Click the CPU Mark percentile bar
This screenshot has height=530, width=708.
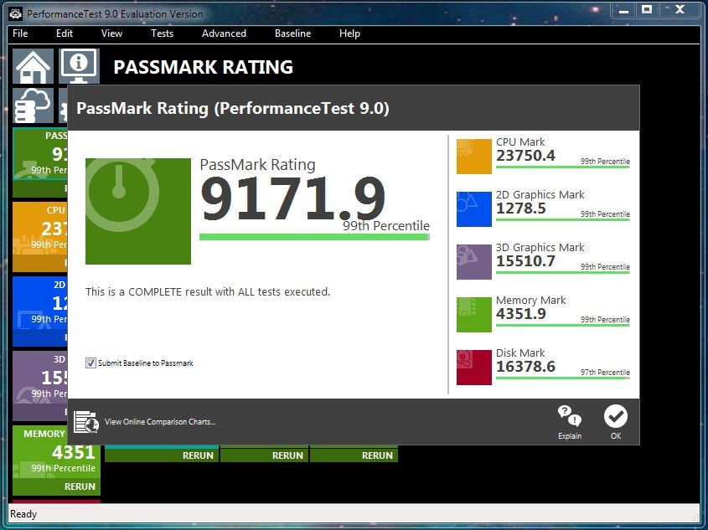(562, 167)
